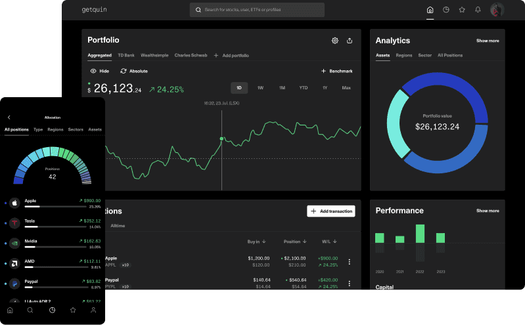Open the portfolio settings gear icon
Image resolution: width=525 pixels, height=325 pixels.
point(335,41)
